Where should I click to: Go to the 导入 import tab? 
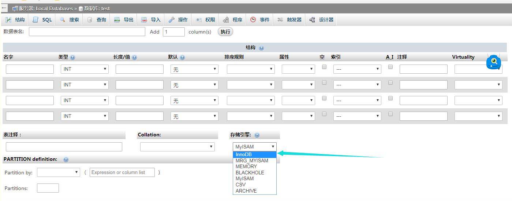tap(151, 20)
